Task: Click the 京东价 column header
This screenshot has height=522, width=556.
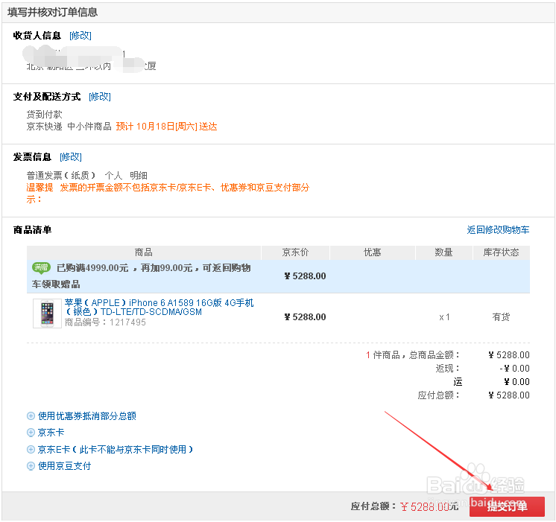Action: tap(295, 252)
